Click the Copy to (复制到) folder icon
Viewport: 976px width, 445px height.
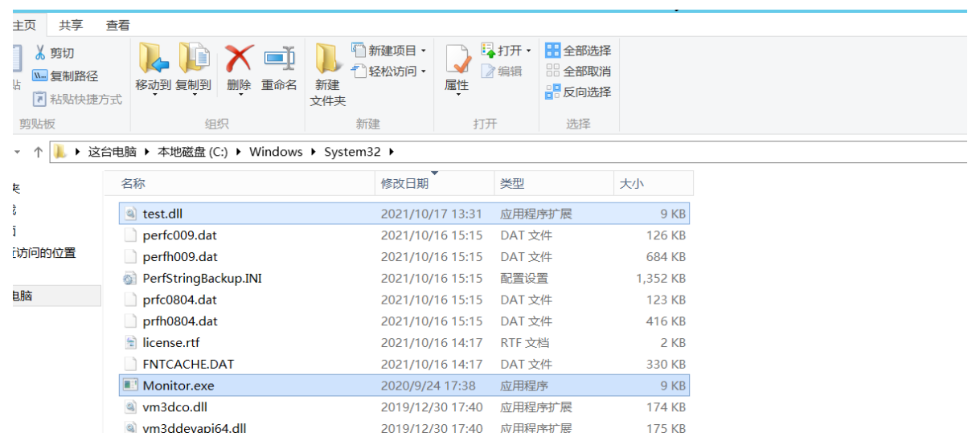click(x=194, y=59)
